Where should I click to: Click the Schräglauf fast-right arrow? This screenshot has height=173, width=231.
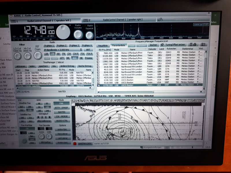click(x=50, y=117)
